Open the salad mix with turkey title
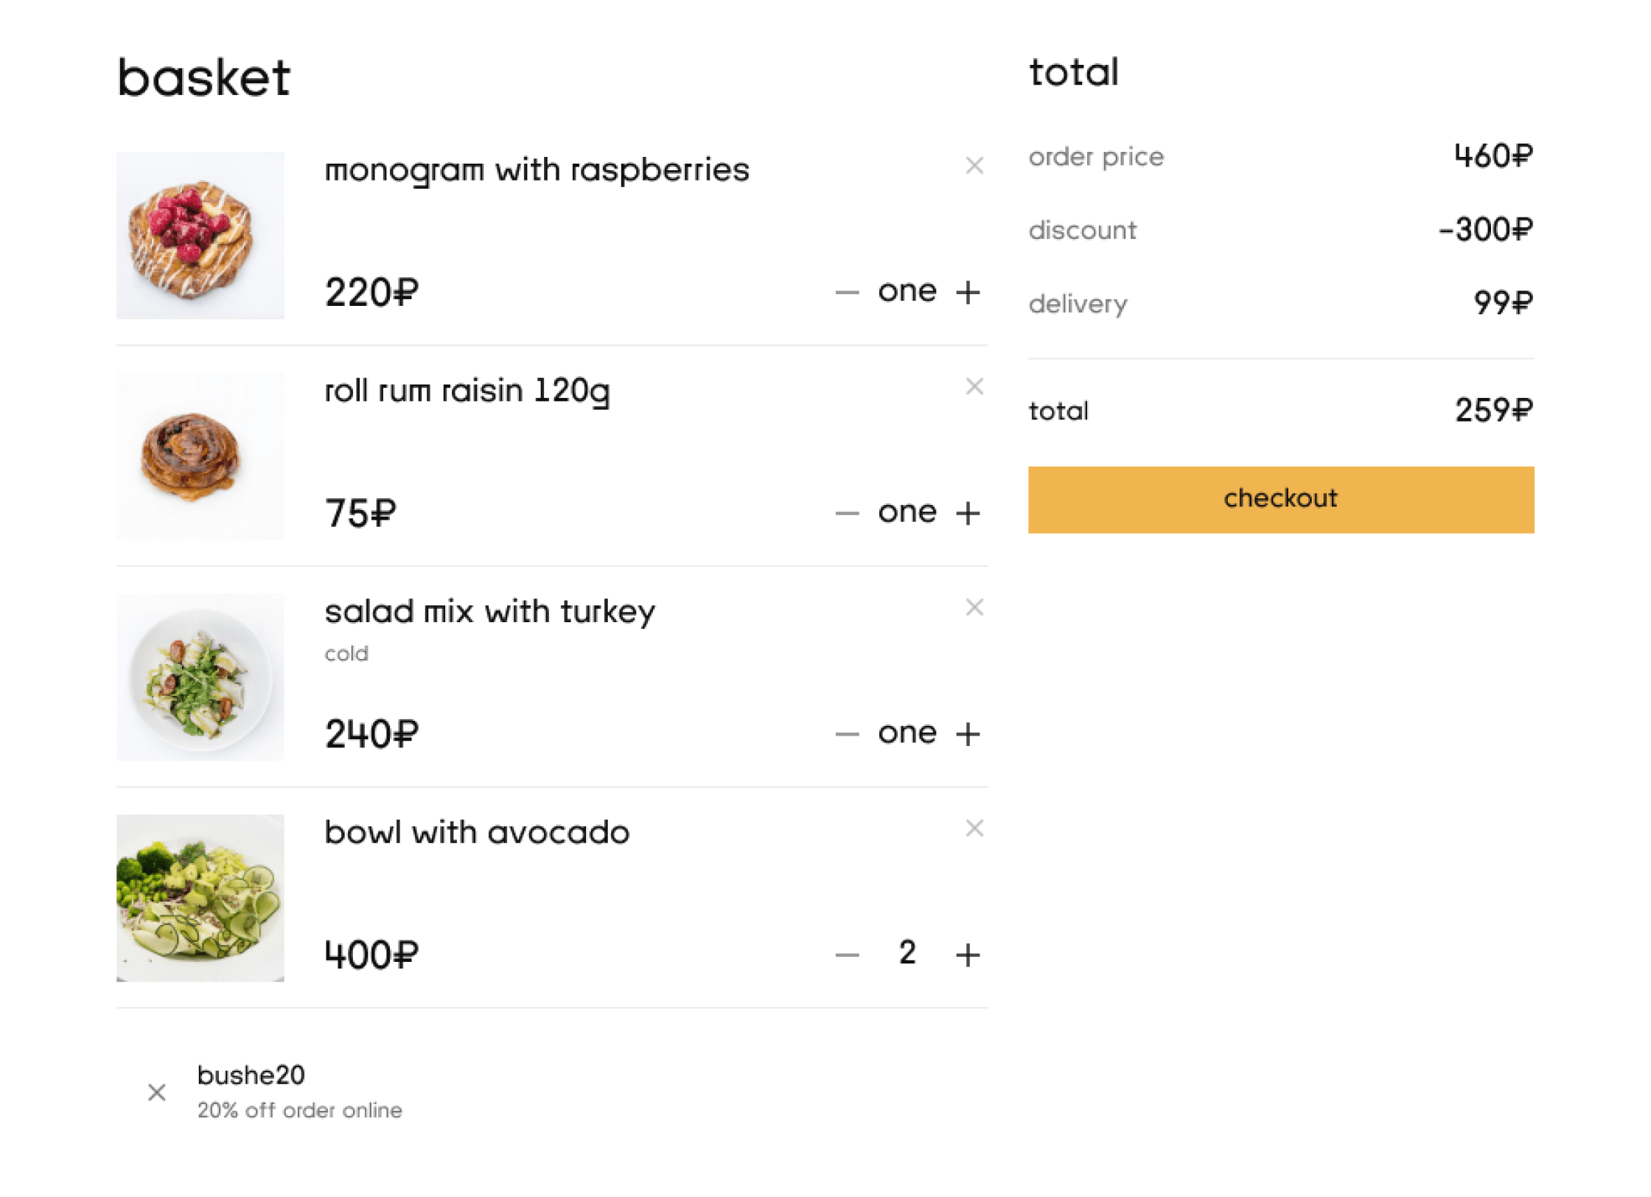The width and height of the screenshot is (1651, 1197). pyautogui.click(x=489, y=612)
